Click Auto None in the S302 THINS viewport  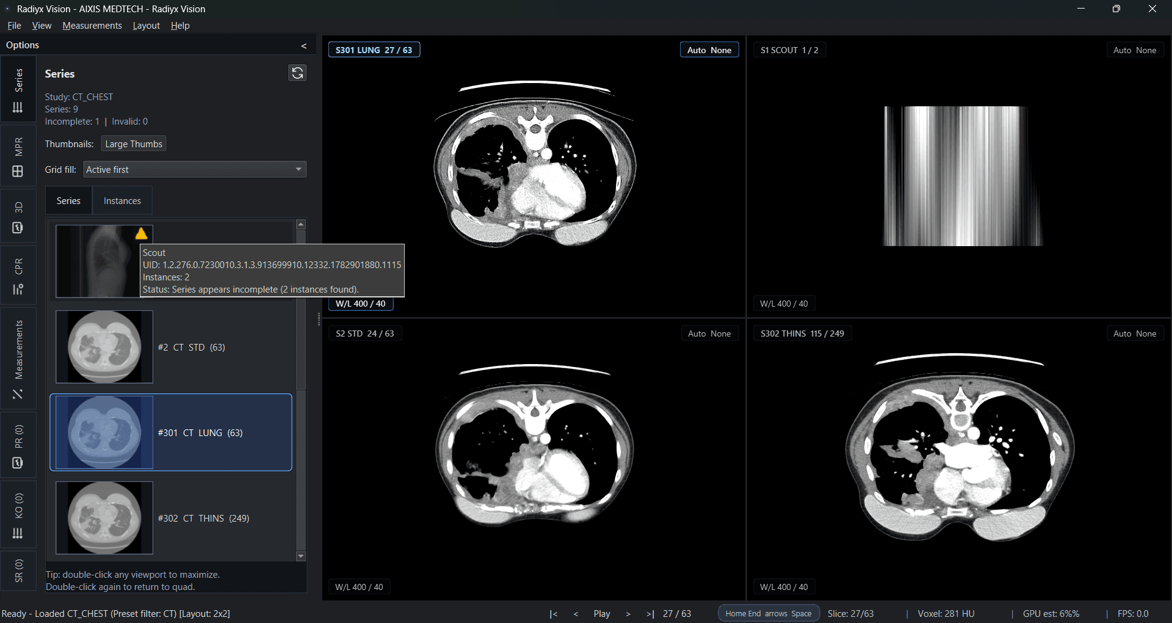pos(1135,333)
